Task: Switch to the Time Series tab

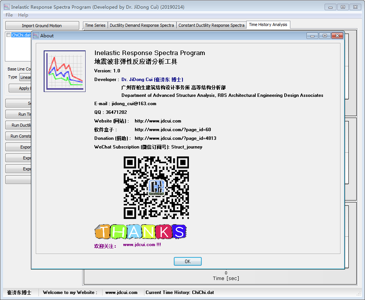Action: (95, 25)
